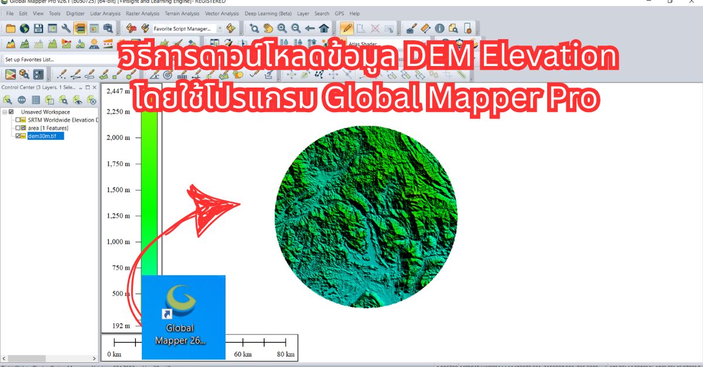Open the Deep Learning (Beta) menu
The image size is (703, 367).
point(268,13)
